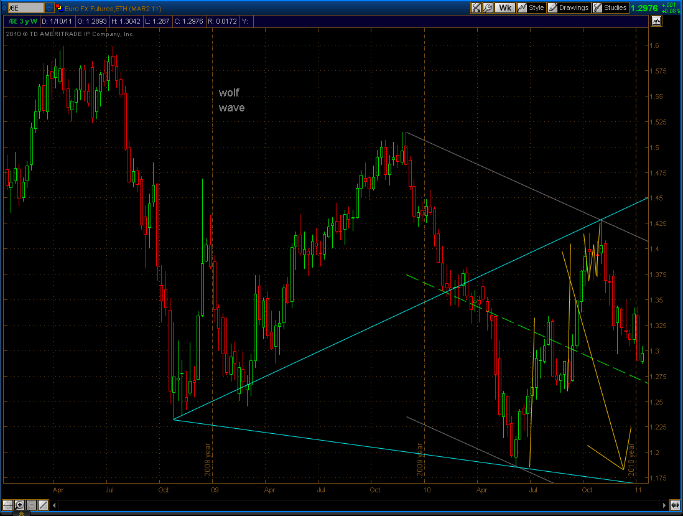Screen dimensions: 683x516
Task: Click the 'H: 1.3042' high value
Action: pos(126,21)
